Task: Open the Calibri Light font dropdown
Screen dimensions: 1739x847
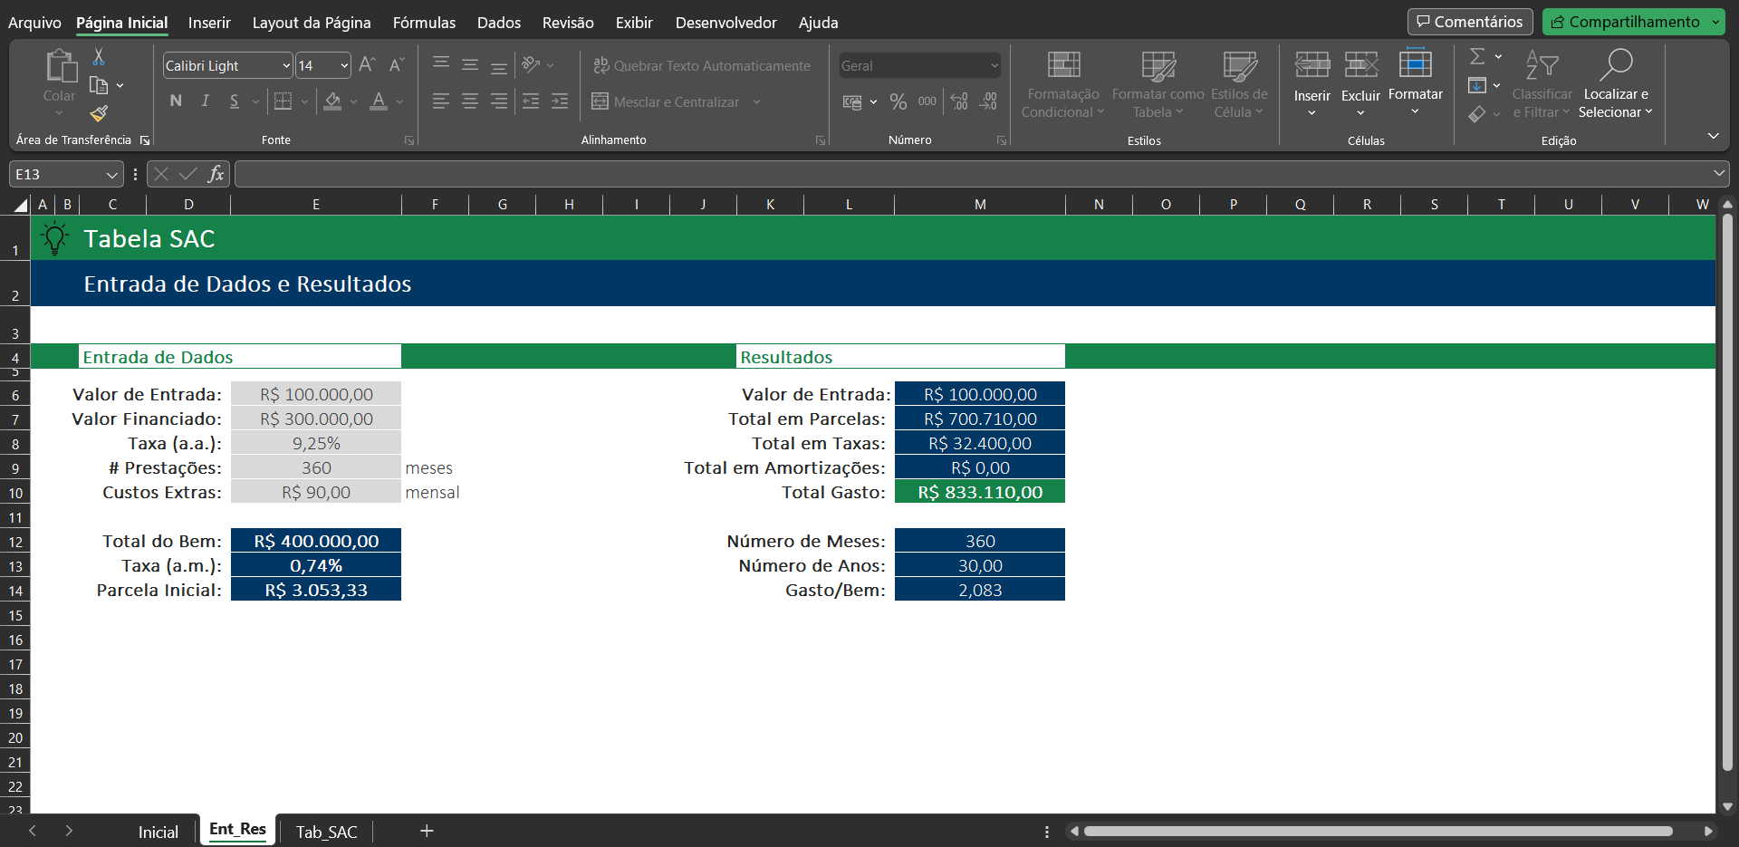Action: pyautogui.click(x=286, y=66)
